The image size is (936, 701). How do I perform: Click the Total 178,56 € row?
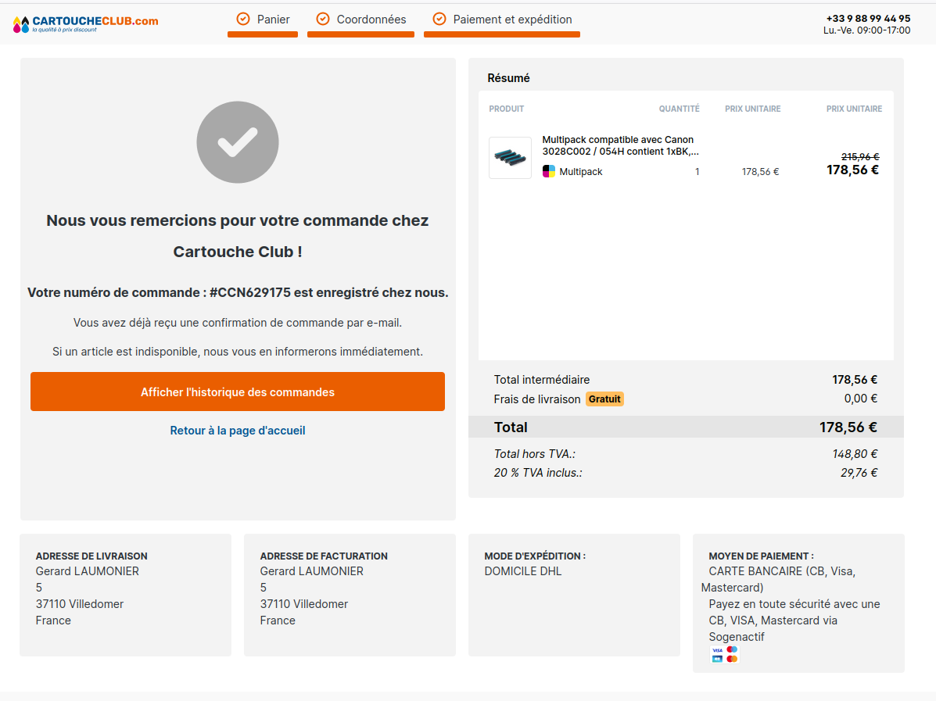pos(685,427)
